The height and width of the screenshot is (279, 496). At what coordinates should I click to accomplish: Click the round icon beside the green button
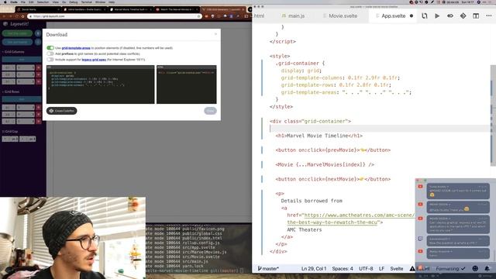(x=38, y=33)
